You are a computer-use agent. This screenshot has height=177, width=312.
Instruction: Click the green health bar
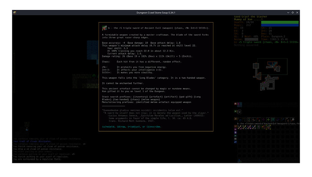pyautogui.click(x=280, y=22)
